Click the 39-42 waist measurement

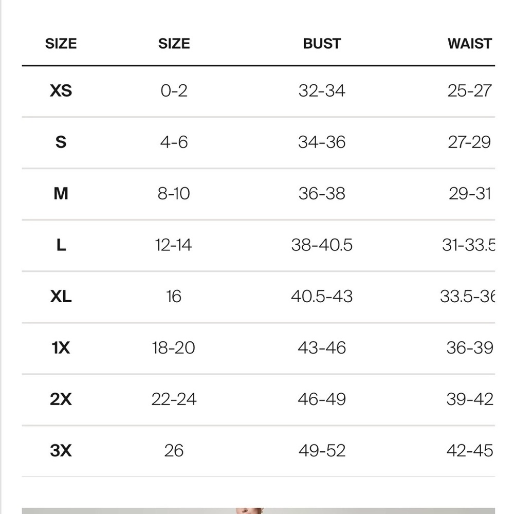click(470, 399)
